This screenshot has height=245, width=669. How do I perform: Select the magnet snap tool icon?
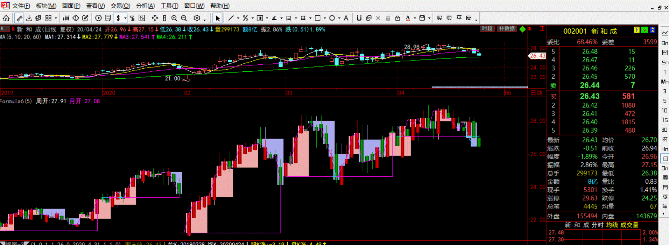click(x=359, y=18)
